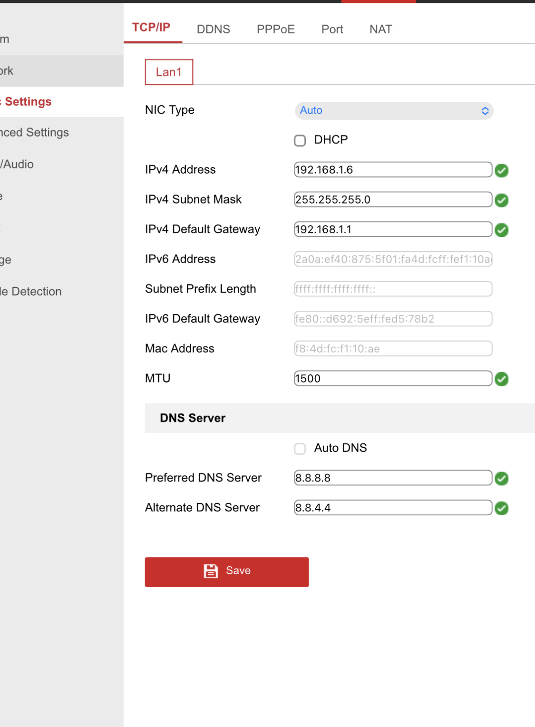Click into the IPv4 Address field

click(x=393, y=170)
